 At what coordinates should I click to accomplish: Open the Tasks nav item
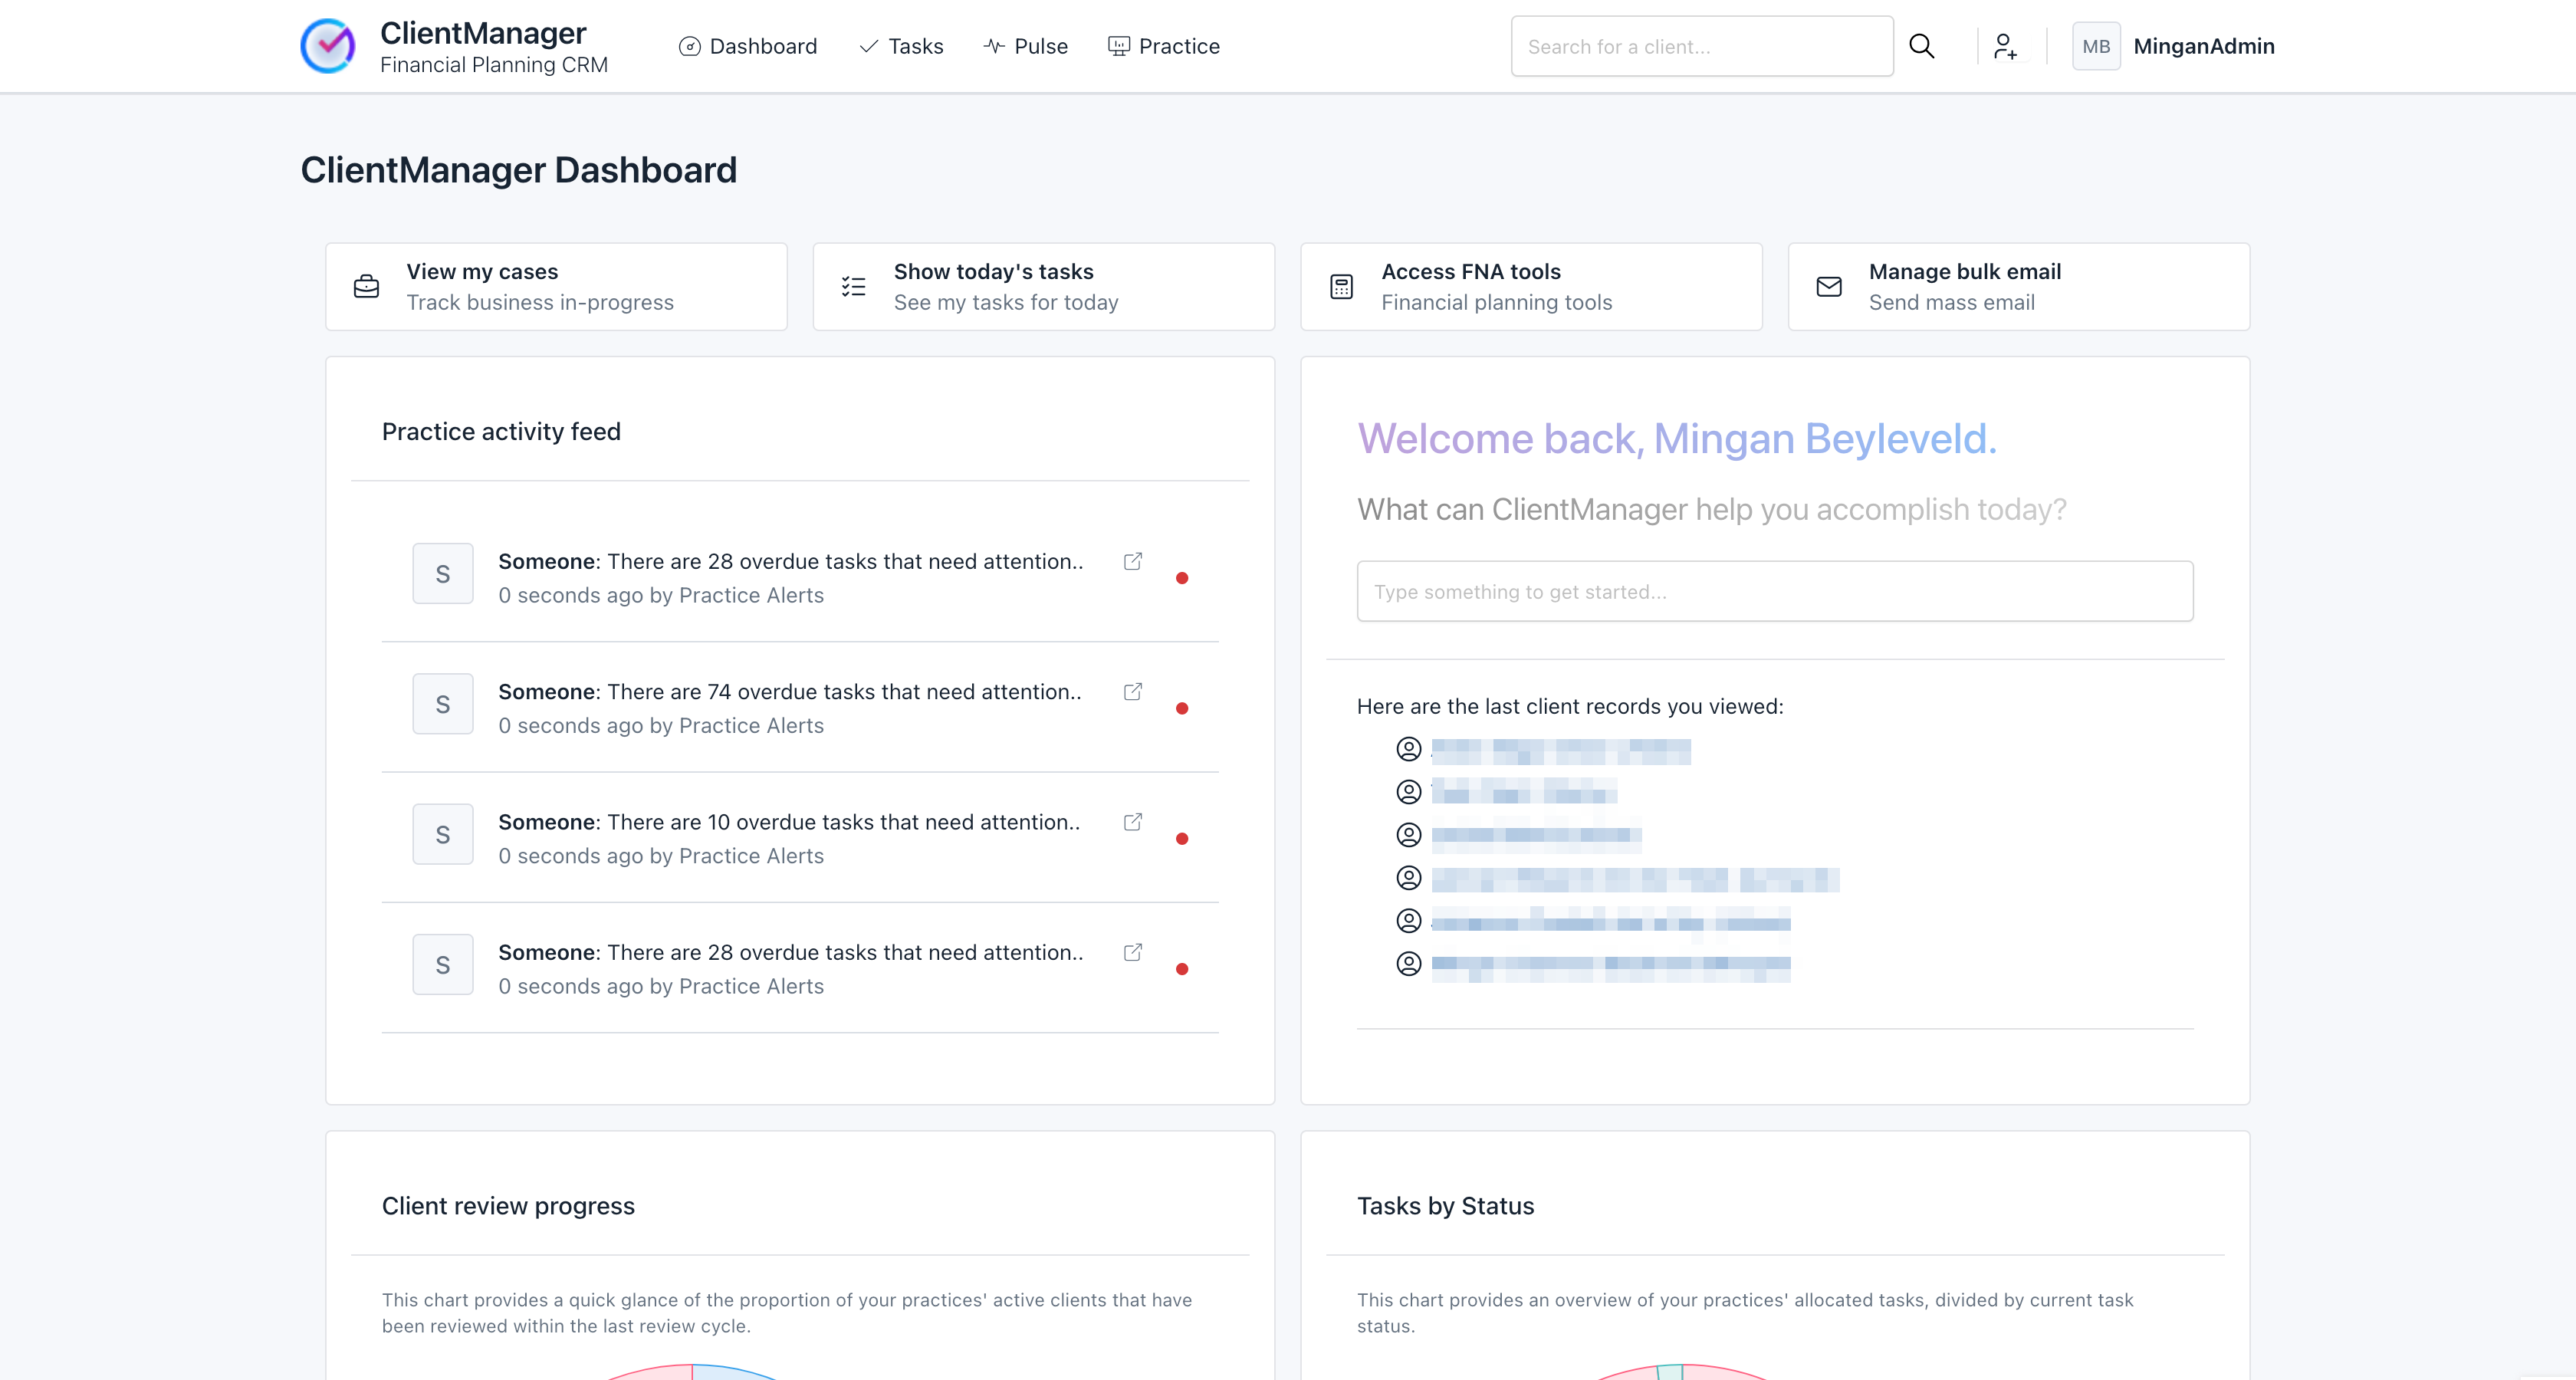pos(901,46)
